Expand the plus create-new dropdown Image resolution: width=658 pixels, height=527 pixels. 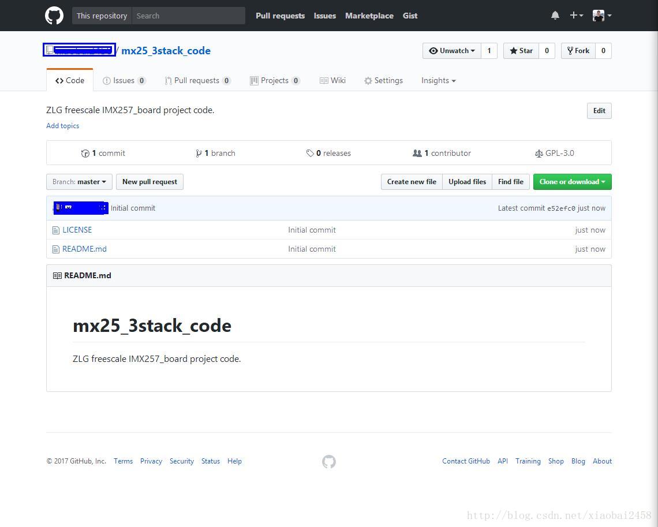[576, 16]
